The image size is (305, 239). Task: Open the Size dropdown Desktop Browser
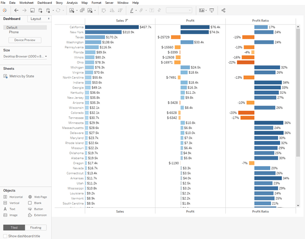point(25,56)
